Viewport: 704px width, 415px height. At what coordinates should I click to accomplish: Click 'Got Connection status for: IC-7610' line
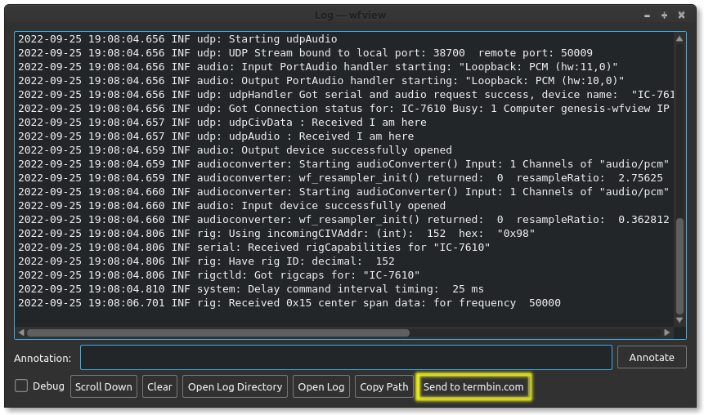point(344,109)
